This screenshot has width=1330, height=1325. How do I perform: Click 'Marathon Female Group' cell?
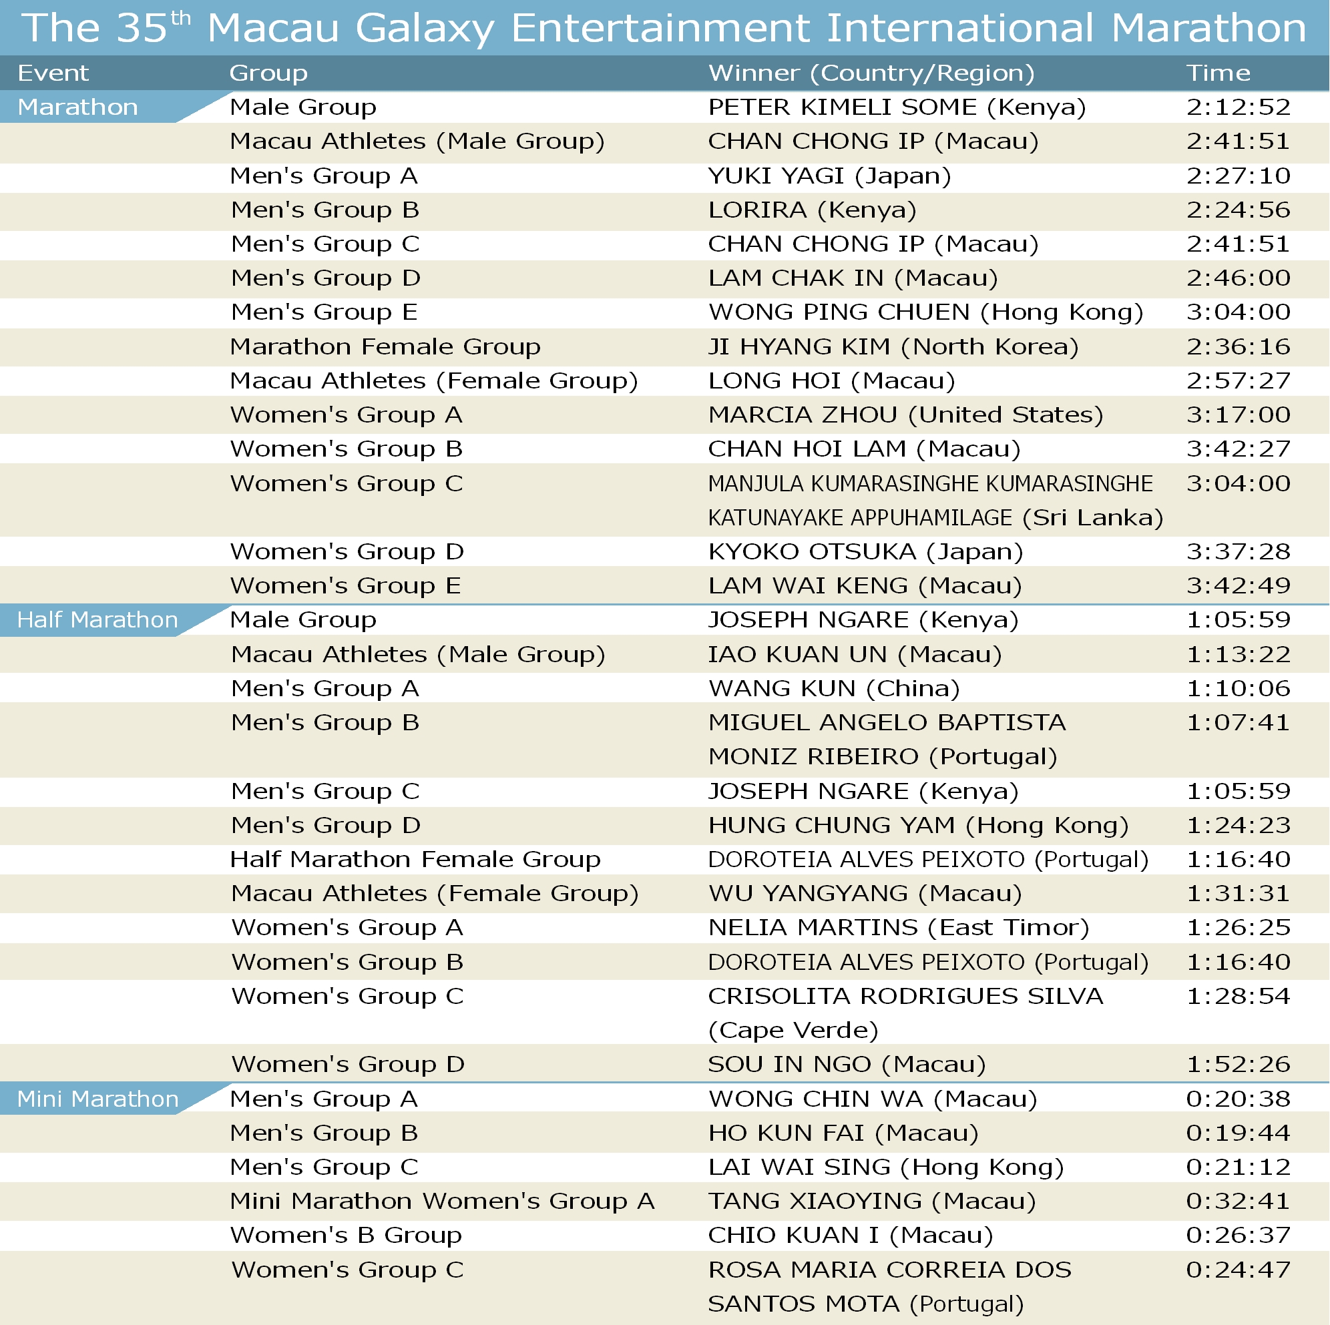(x=385, y=346)
